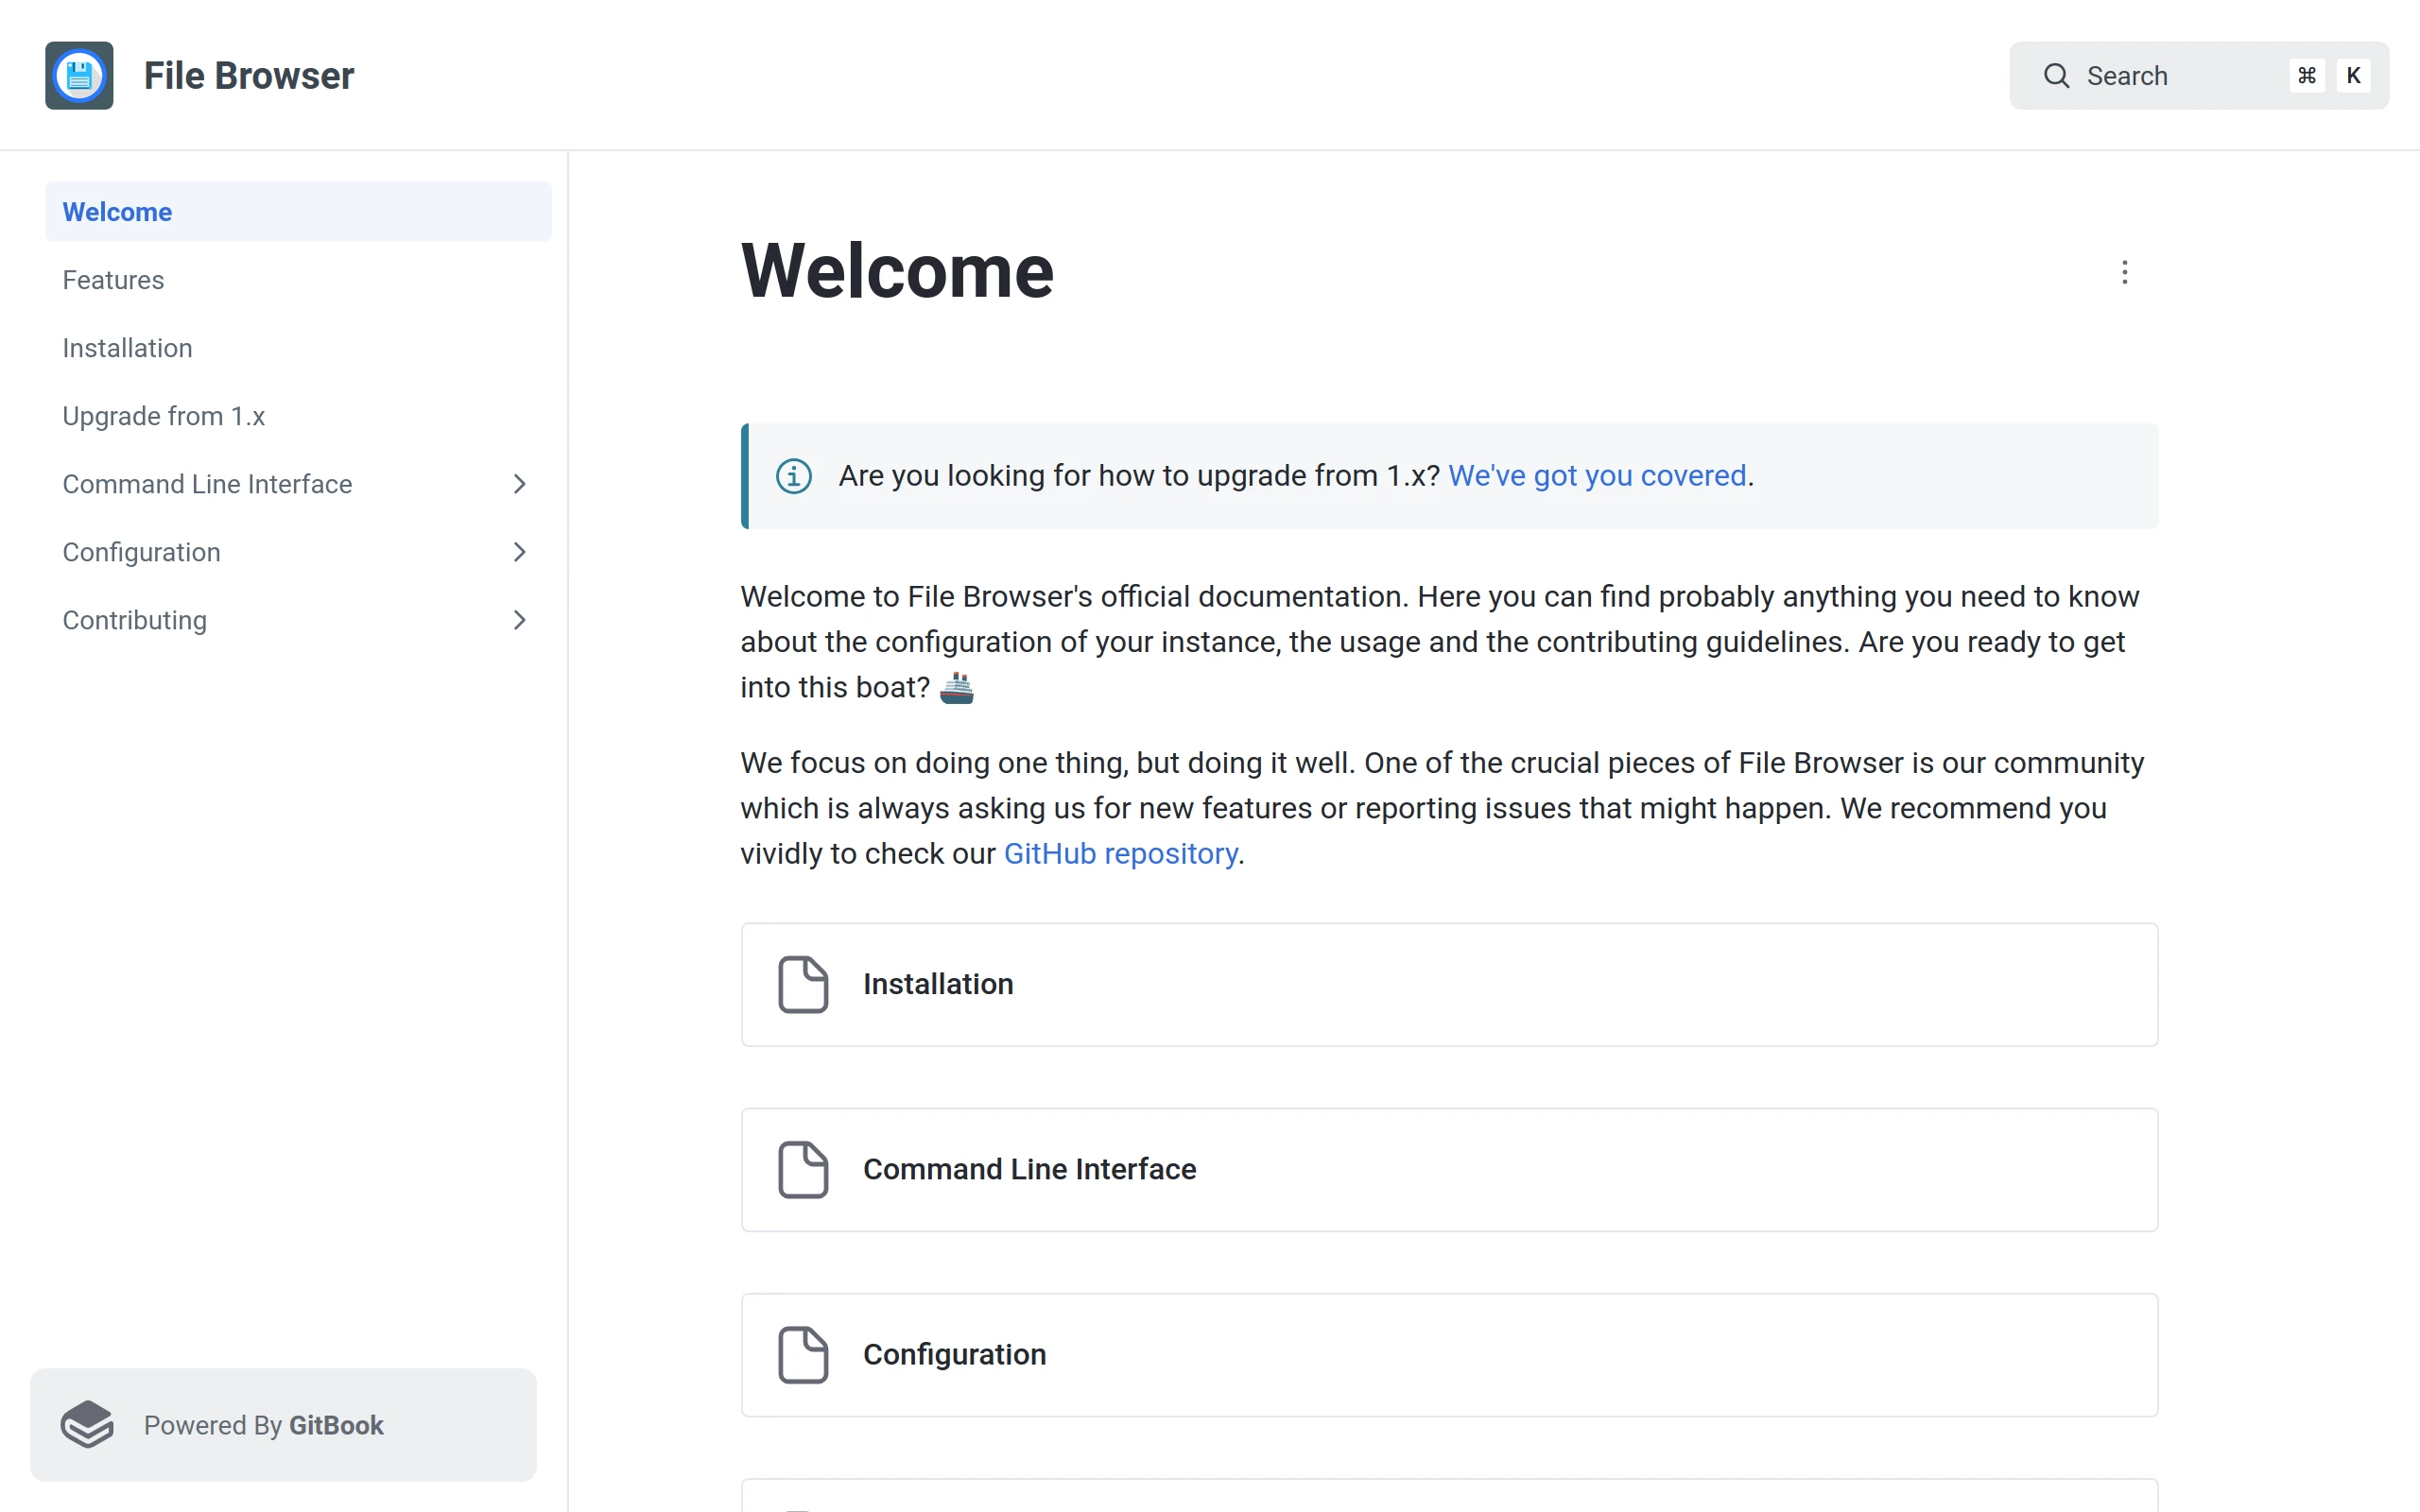
Task: Click the File Browser title text
Action: (x=248, y=76)
